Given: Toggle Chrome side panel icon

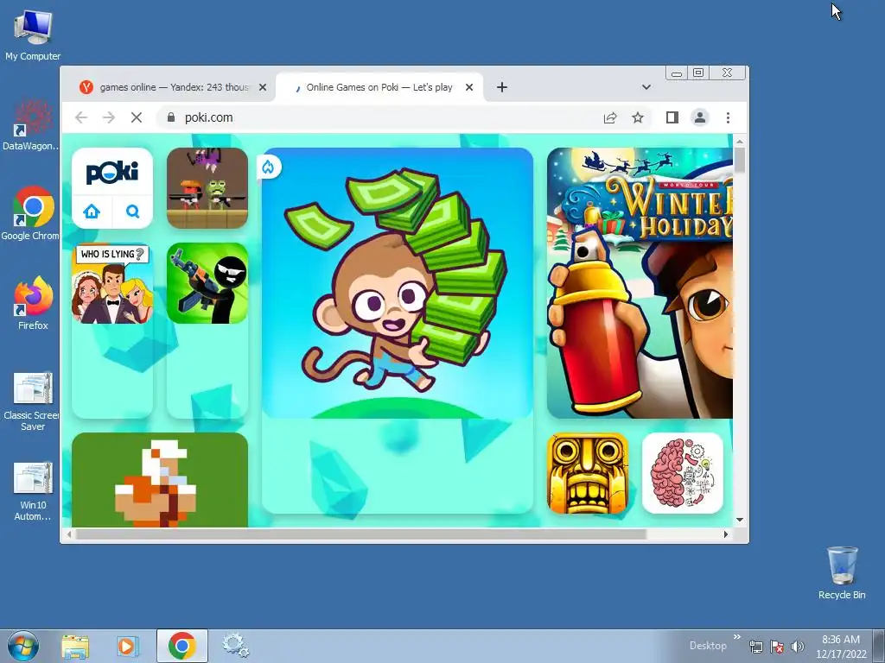Looking at the screenshot, I should click(x=672, y=117).
